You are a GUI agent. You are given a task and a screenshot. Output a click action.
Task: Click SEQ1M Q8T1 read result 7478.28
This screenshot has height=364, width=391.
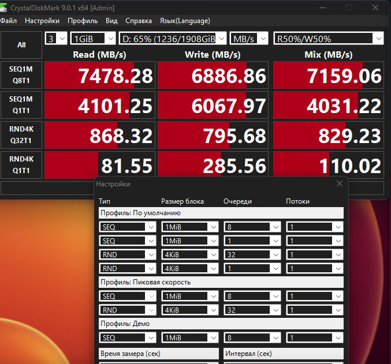tap(100, 75)
